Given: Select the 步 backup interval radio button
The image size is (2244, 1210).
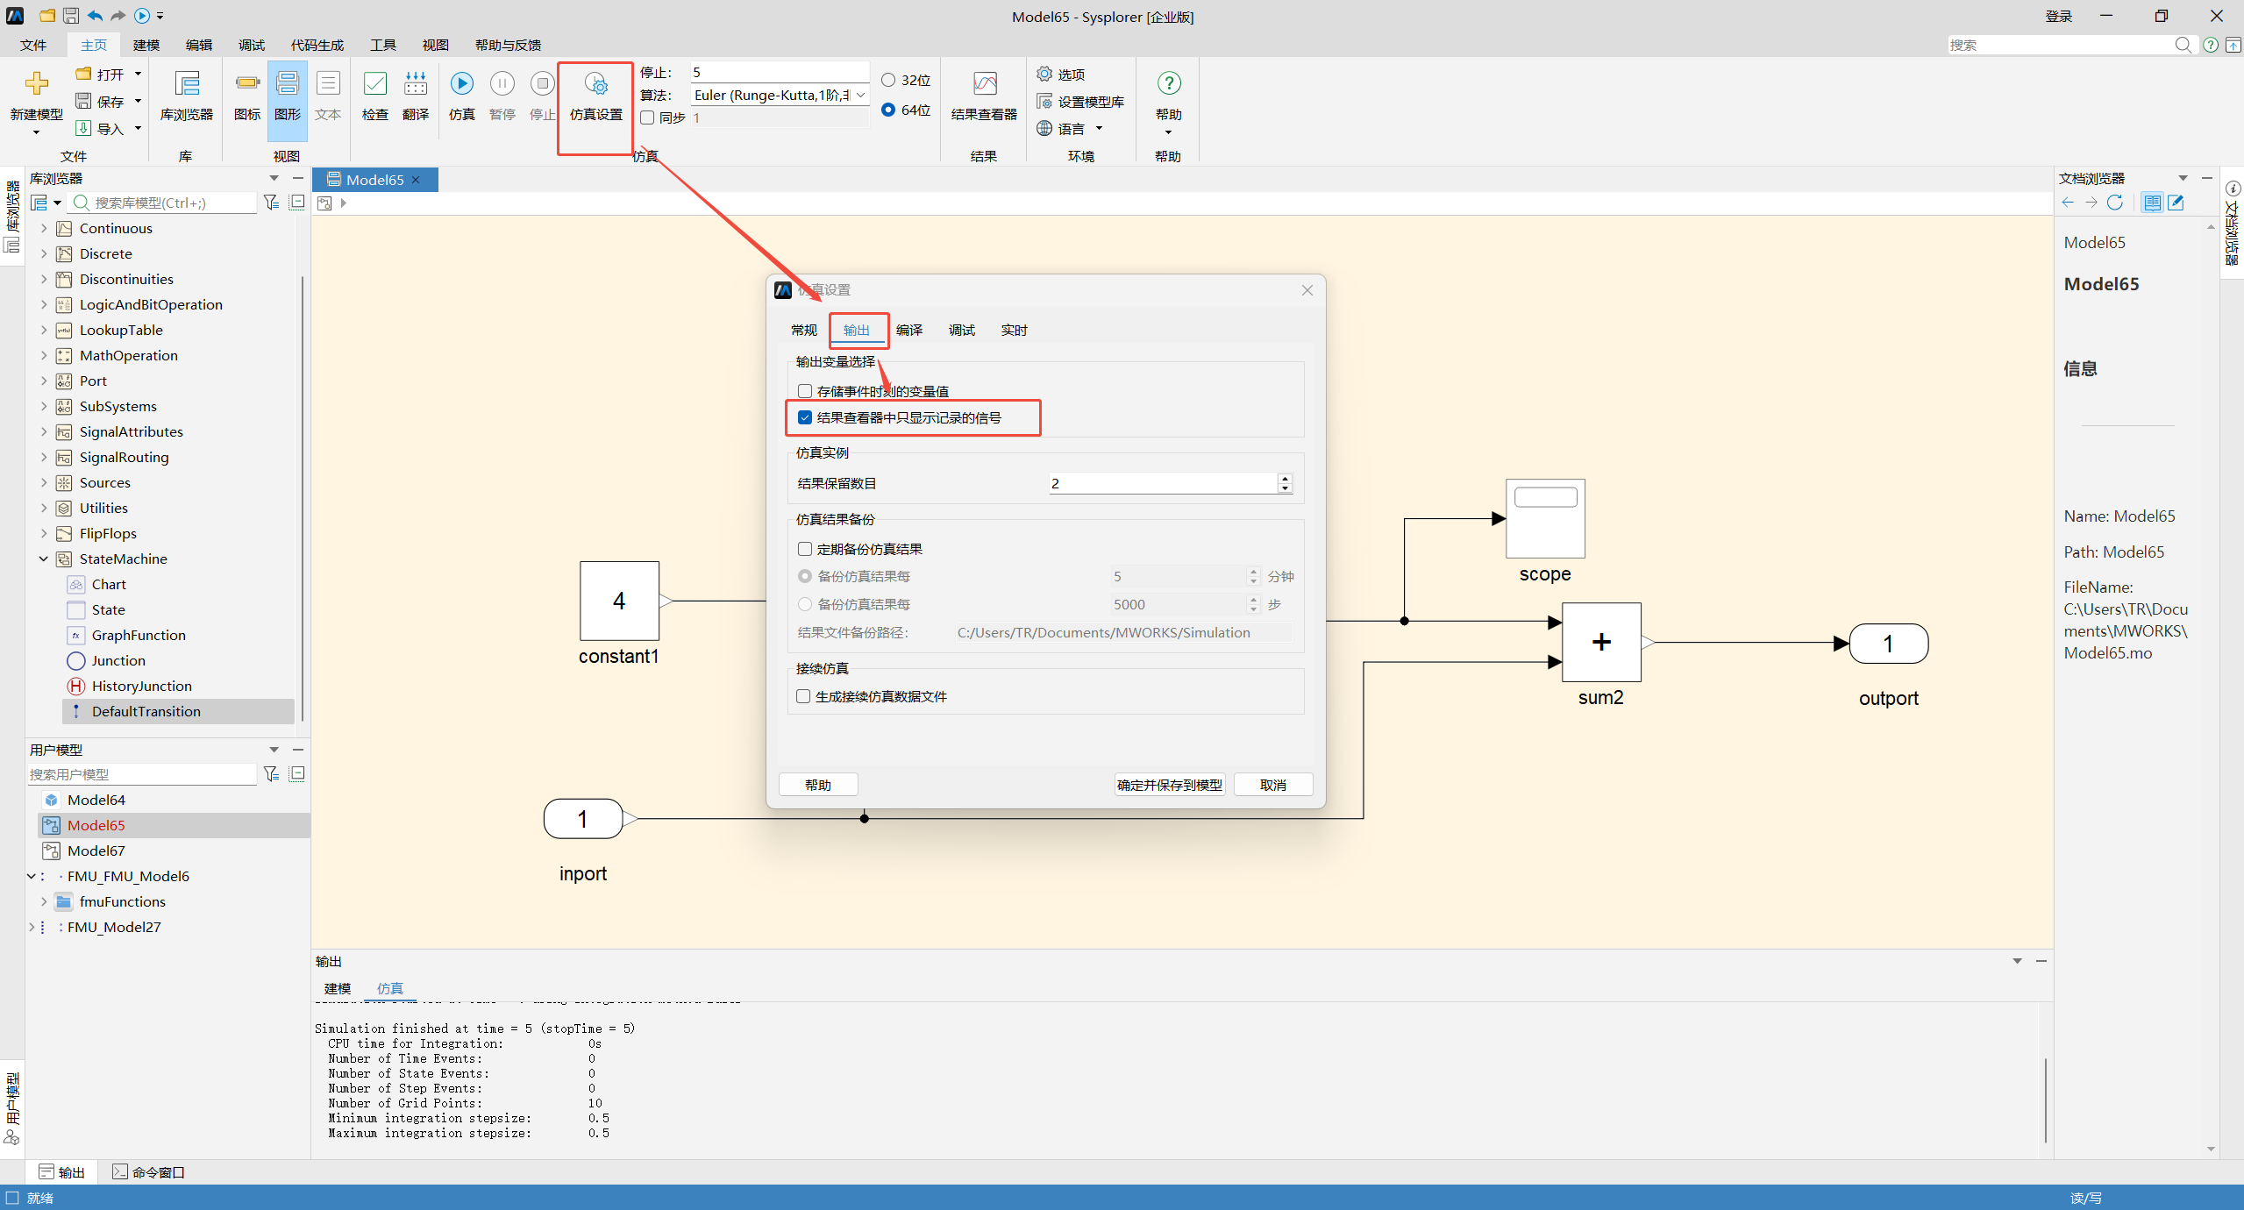Looking at the screenshot, I should [805, 604].
